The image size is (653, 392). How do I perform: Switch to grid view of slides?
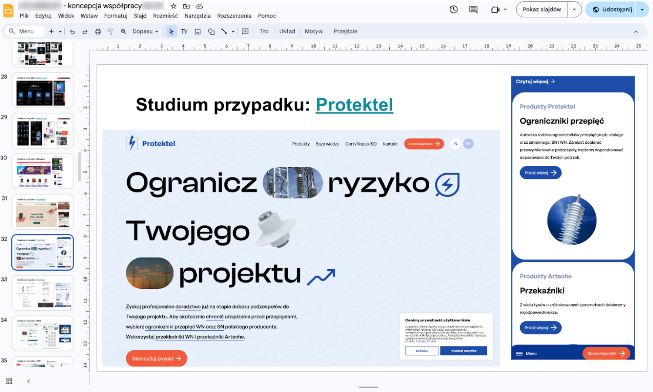point(9,381)
